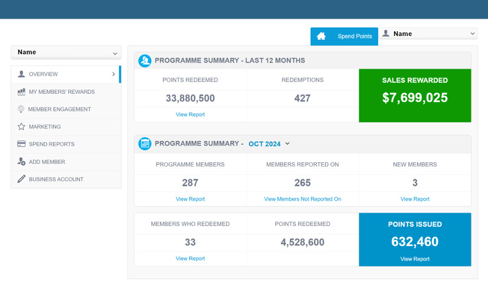Click View Members Not Reported On link
Viewport: 488px width, 288px height.
point(302,199)
